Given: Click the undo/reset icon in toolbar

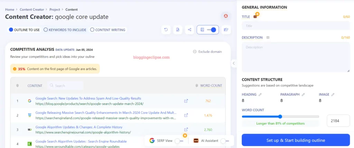Looking at the screenshot, I should click(x=166, y=30).
